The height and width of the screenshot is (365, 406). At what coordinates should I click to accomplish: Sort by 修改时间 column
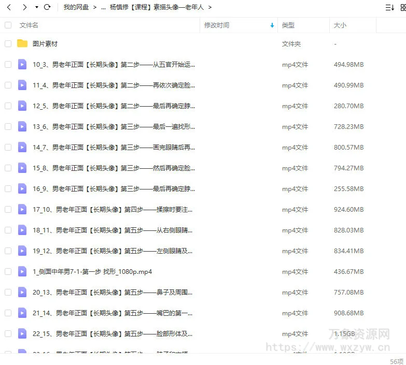tap(217, 25)
